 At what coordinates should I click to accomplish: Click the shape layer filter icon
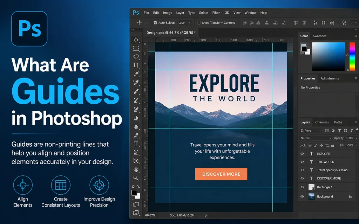coord(345,131)
